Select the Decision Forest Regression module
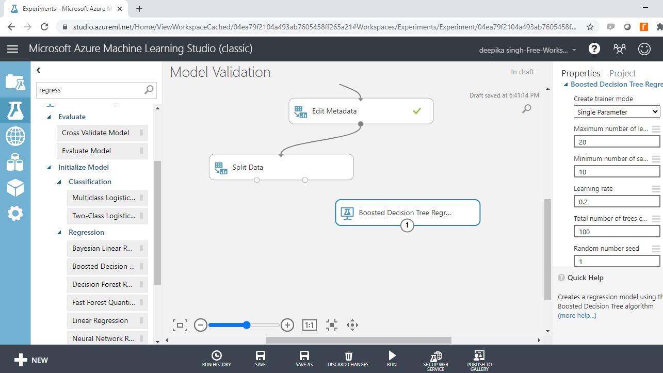Image resolution: width=663 pixels, height=373 pixels. pos(107,285)
